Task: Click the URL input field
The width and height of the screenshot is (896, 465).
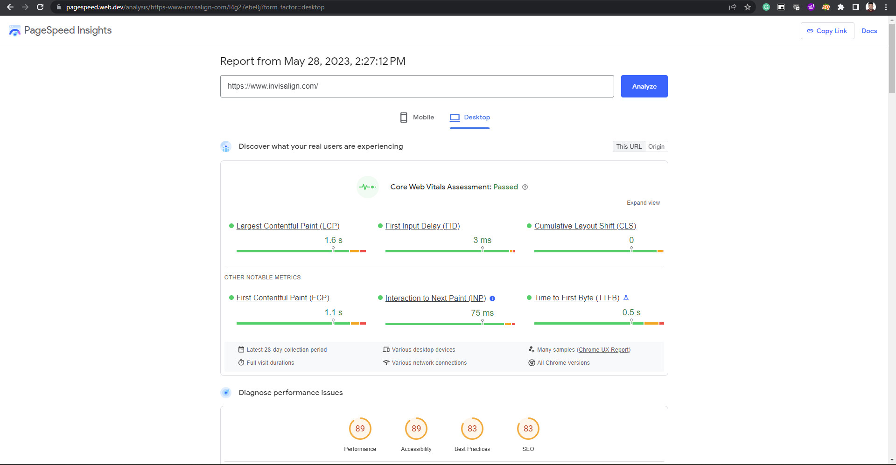Action: 417,86
